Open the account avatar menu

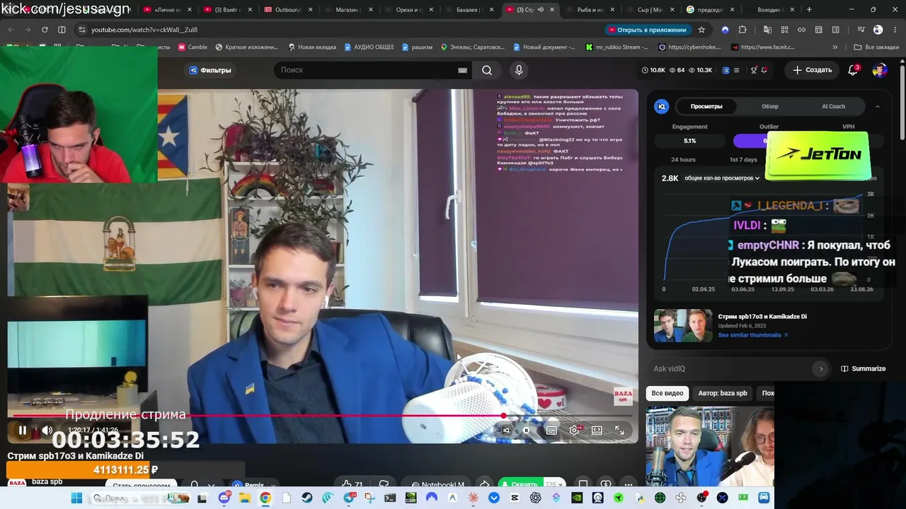pyautogui.click(x=880, y=70)
